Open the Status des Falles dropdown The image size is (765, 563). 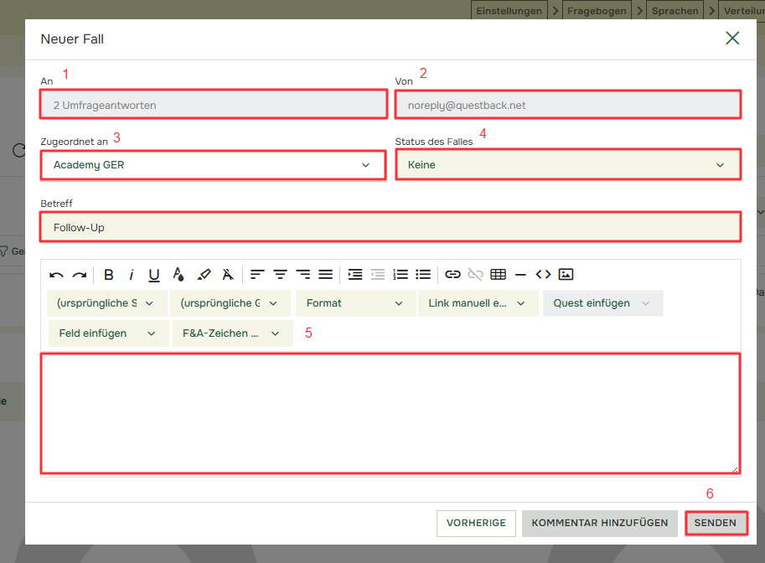coord(567,165)
